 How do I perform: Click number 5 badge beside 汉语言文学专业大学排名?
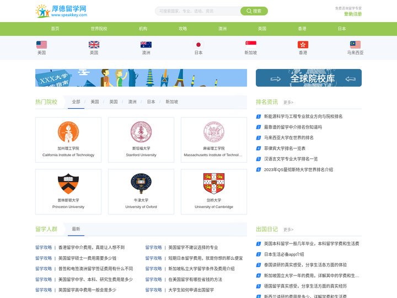259,159
